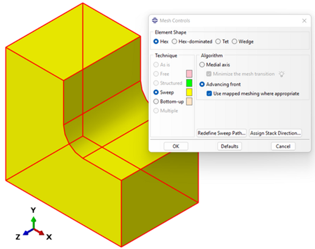Viewport: 315px width, 249px height.
Task: Click the Mesh Controls dialog title icon
Action: click(x=155, y=21)
